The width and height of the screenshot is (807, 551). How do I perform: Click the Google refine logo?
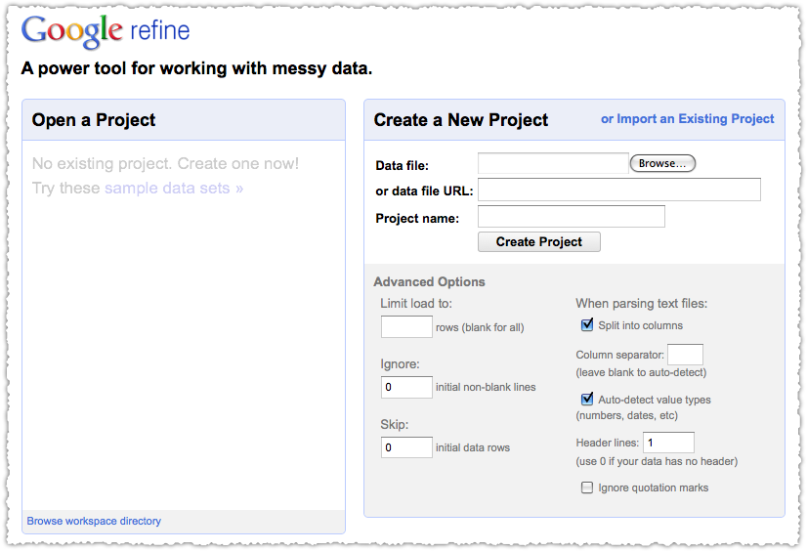[106, 31]
